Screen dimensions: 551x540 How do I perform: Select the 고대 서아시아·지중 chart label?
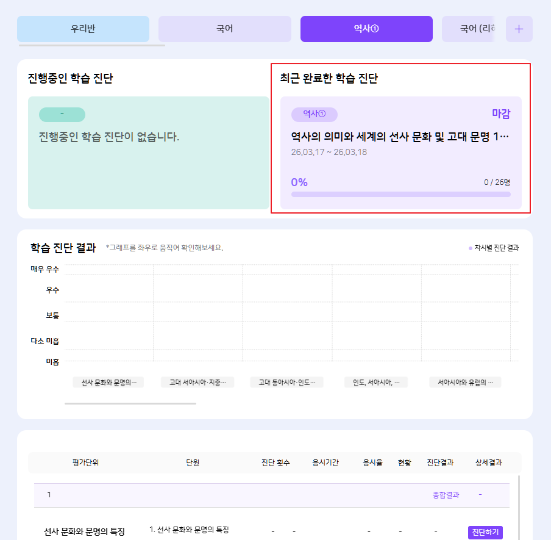pyautogui.click(x=197, y=383)
